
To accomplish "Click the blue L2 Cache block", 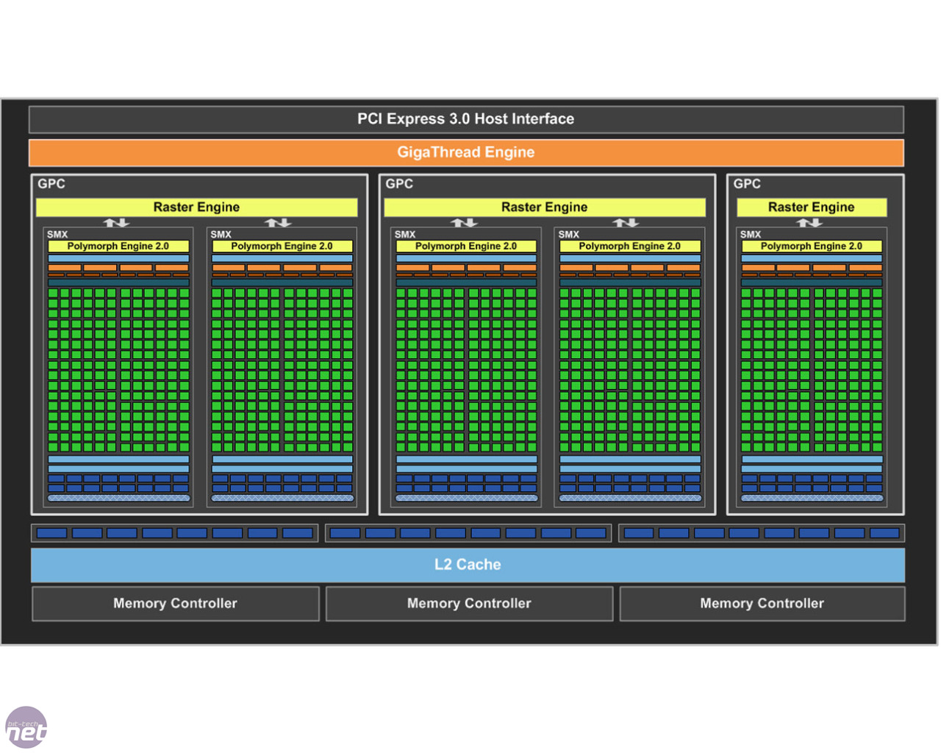I will (x=468, y=565).
